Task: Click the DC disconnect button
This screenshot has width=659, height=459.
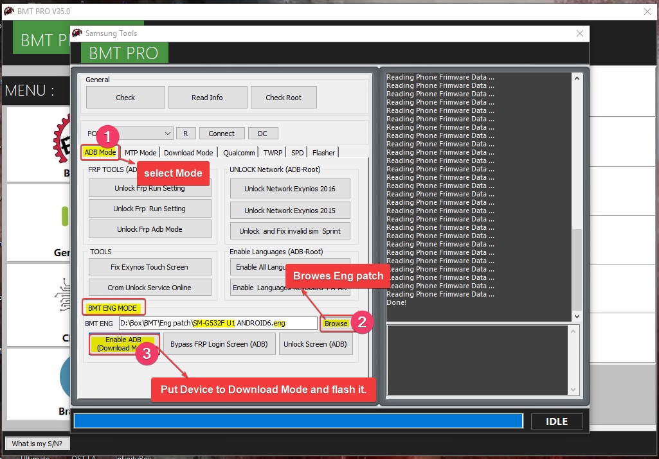Action: (263, 134)
